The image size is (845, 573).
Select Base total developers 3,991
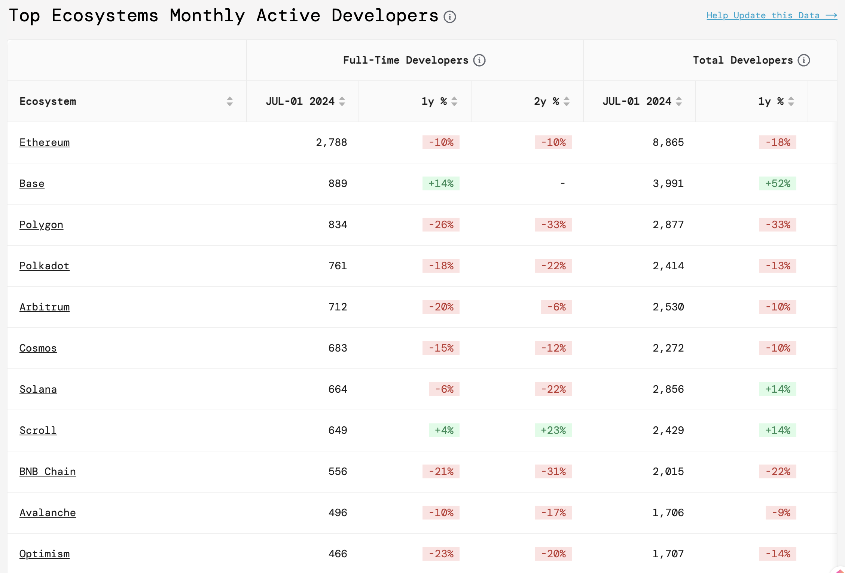tap(668, 184)
